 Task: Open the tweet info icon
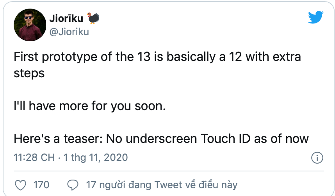pos(317,158)
